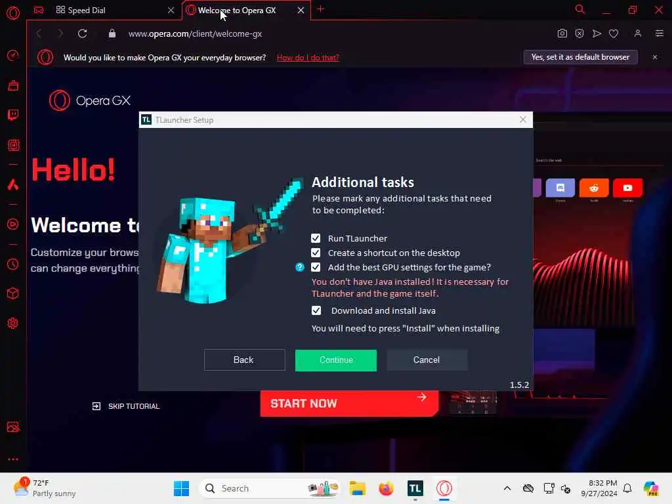Click the Back button in TLauncher Setup
Screen dimensions: 672x504
244,360
